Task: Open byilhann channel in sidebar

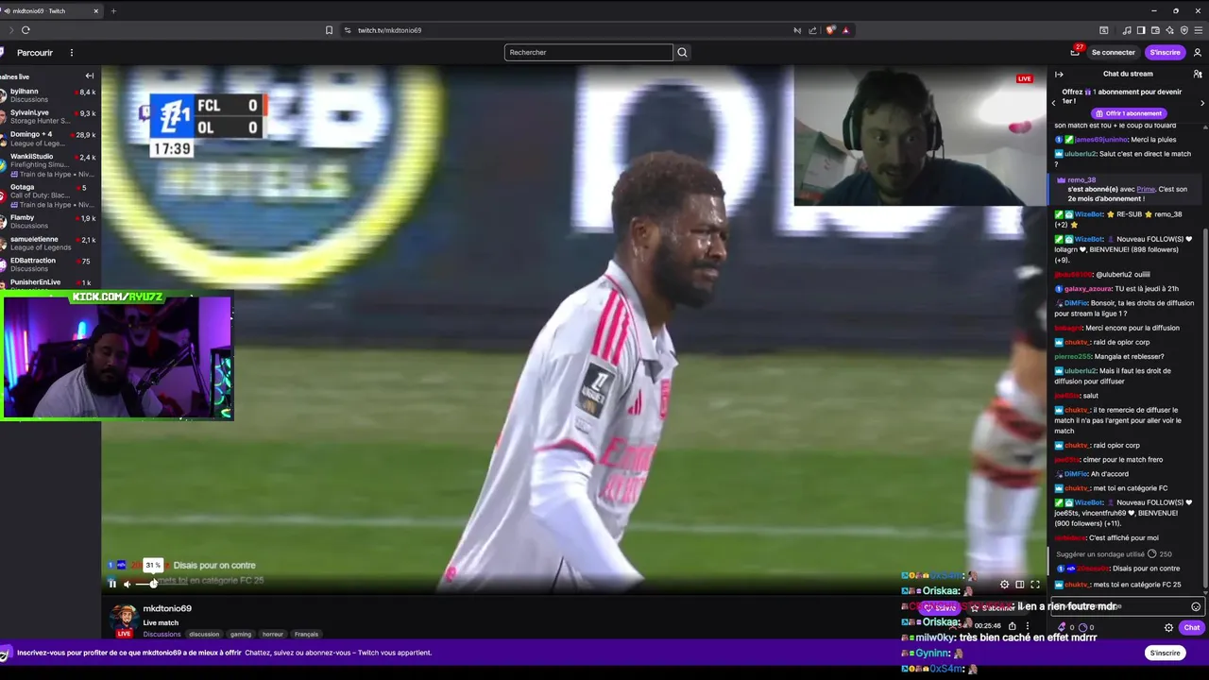Action: point(49,95)
